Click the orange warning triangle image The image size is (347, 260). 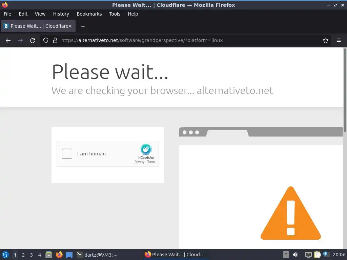click(x=290, y=213)
